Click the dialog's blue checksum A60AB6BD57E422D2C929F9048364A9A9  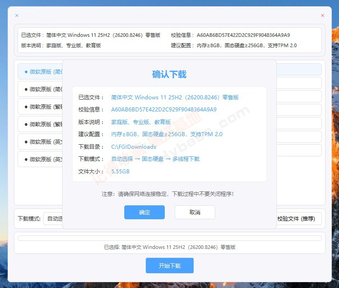tap(164, 110)
